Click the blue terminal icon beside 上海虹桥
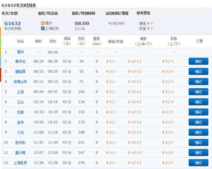Screen dimensions: 212x169 click(x=43, y=28)
